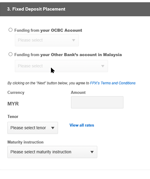150x179 pixels.
Task: Click the black arrow icon in Tenor dropdown
Action: click(x=53, y=128)
